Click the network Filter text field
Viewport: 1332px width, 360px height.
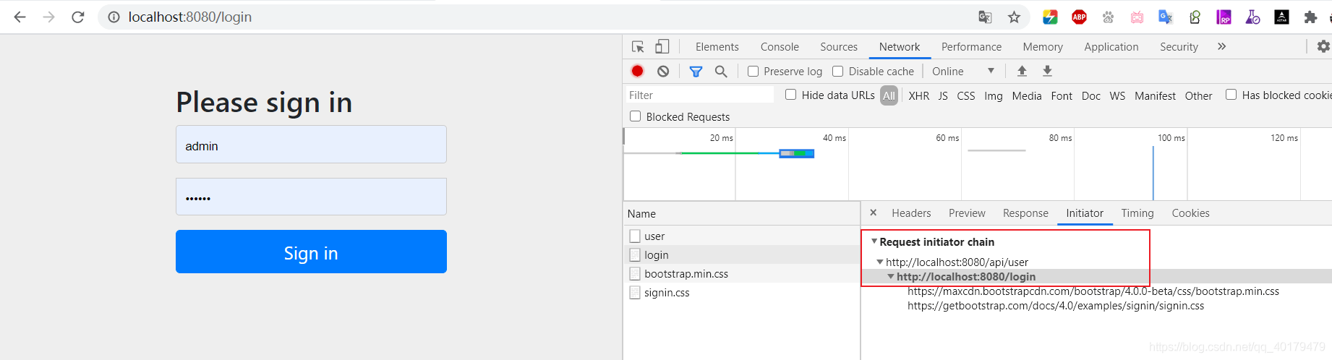coord(699,95)
